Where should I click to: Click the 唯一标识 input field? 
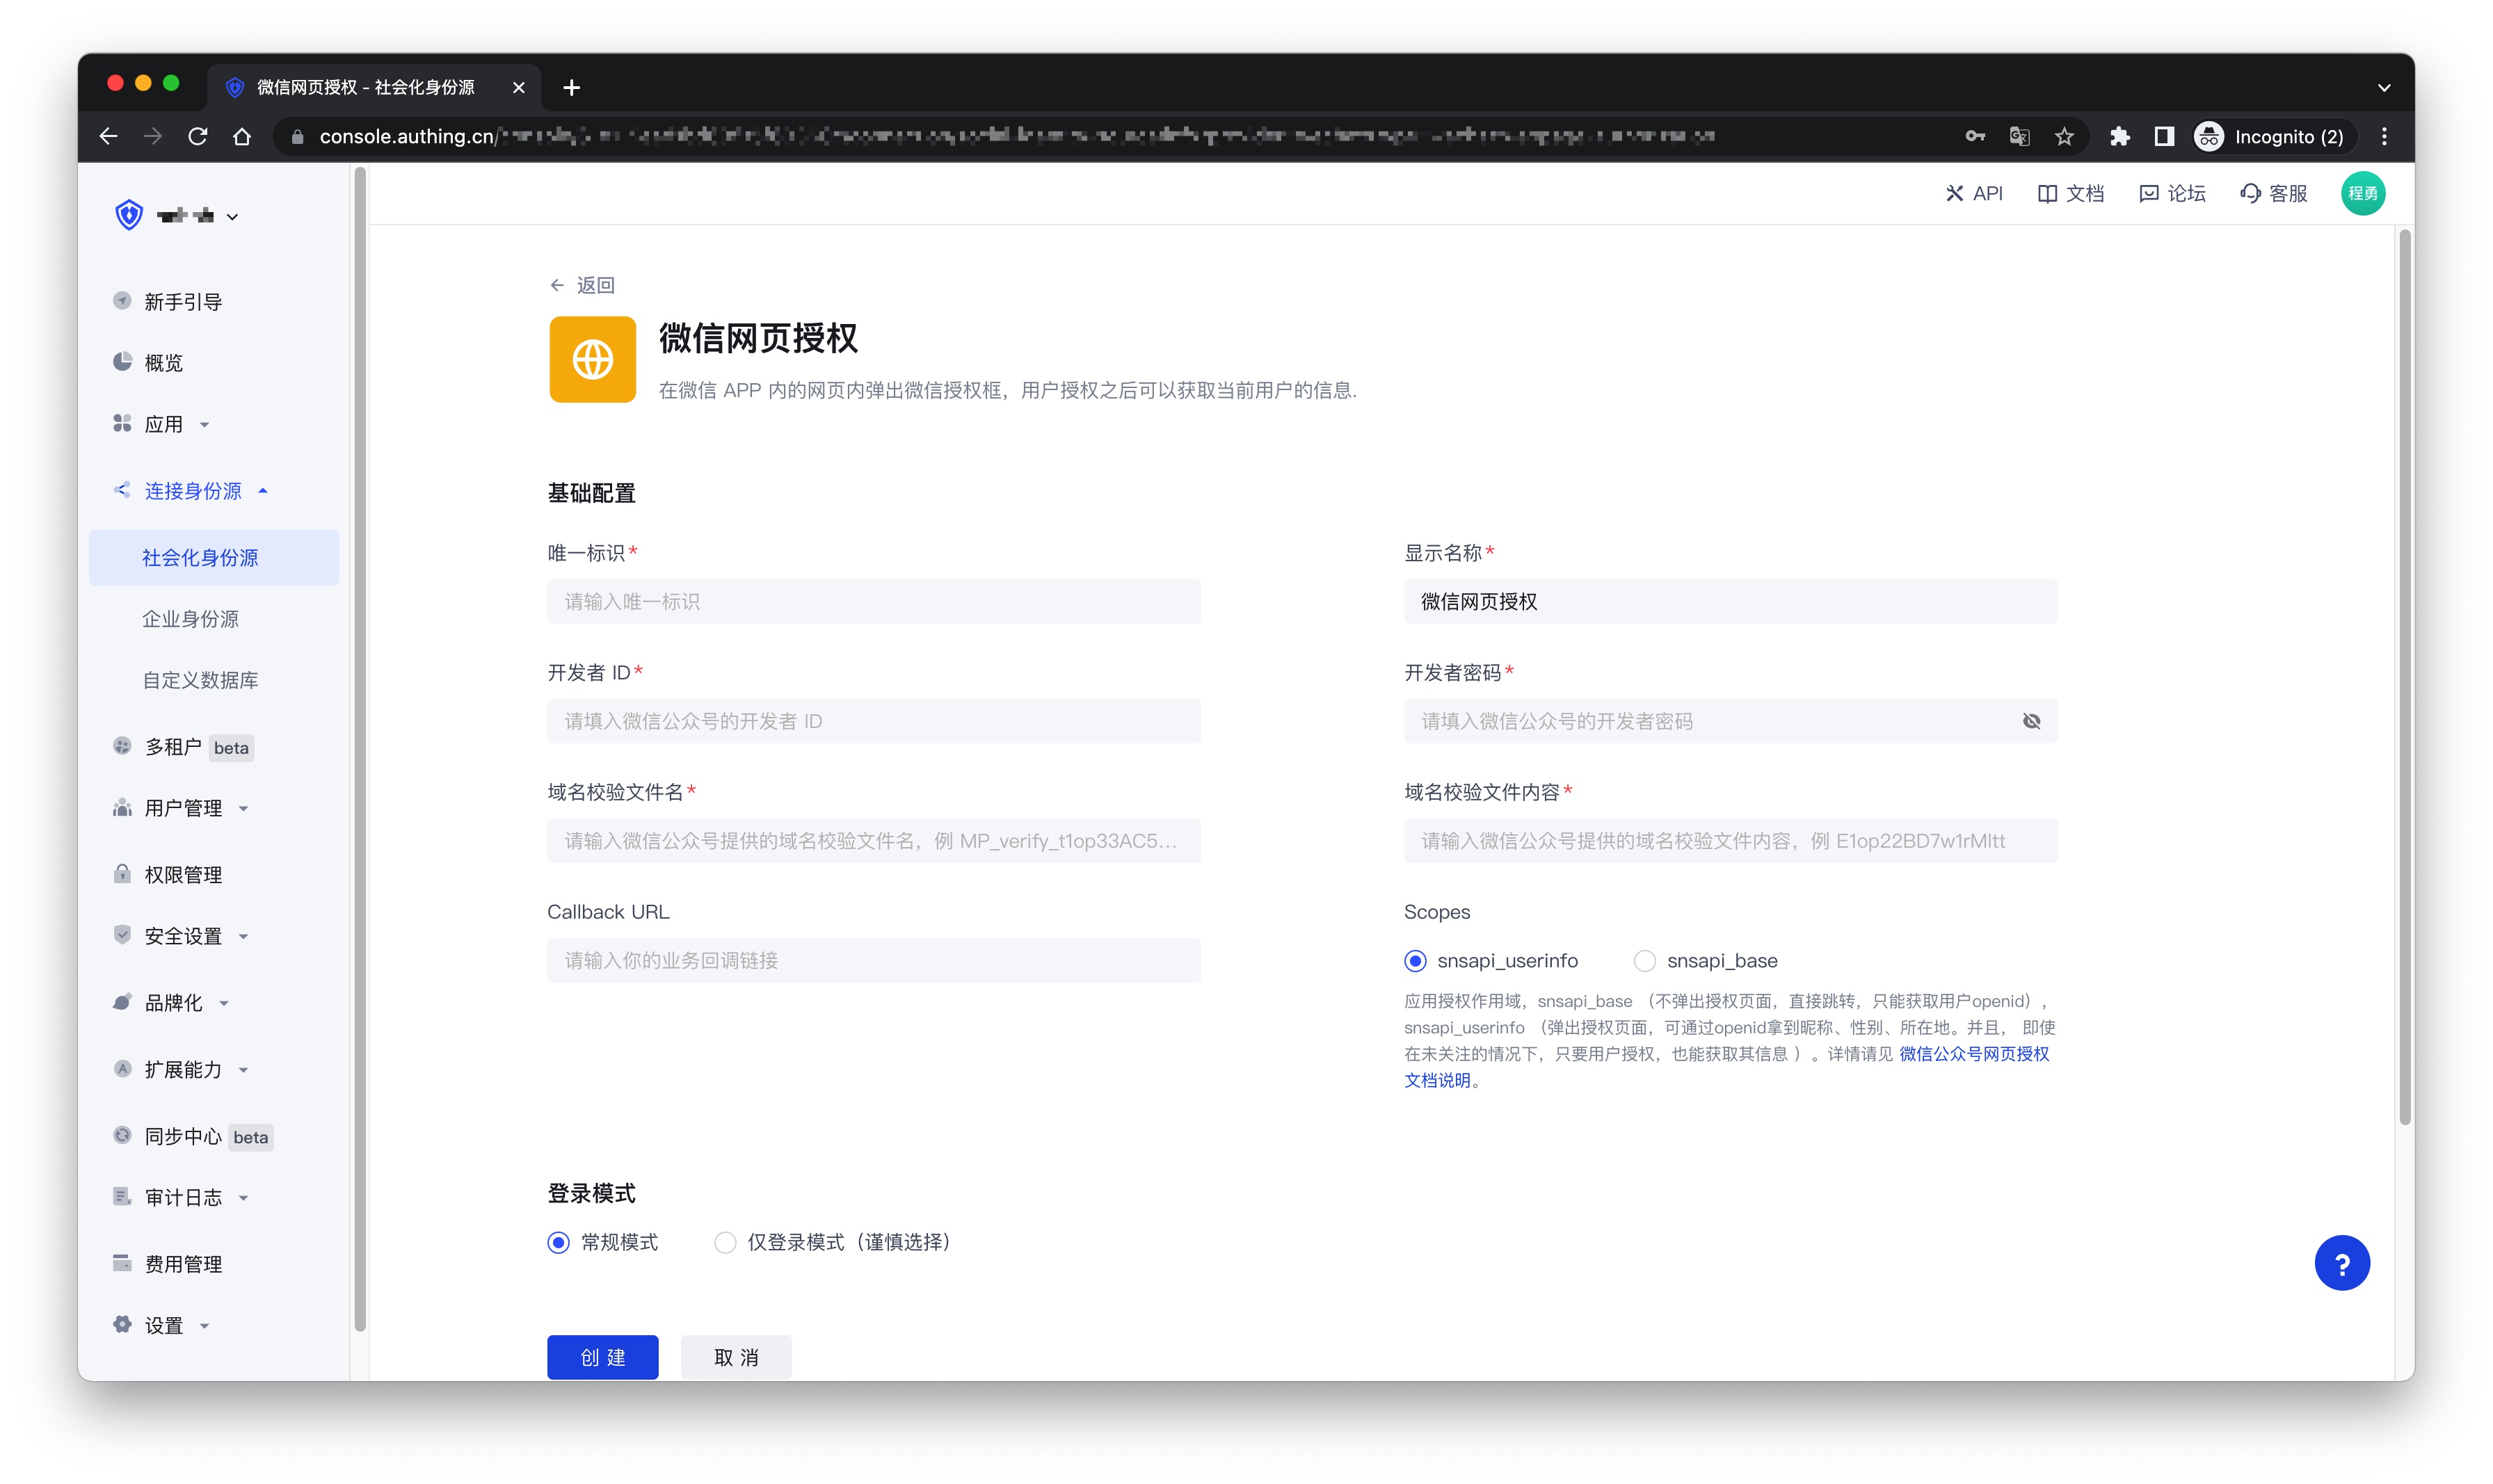(873, 602)
